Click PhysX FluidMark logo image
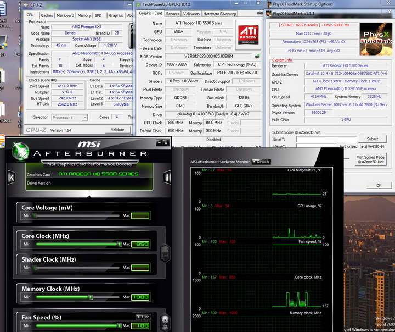395x332 pixels. click(x=376, y=39)
